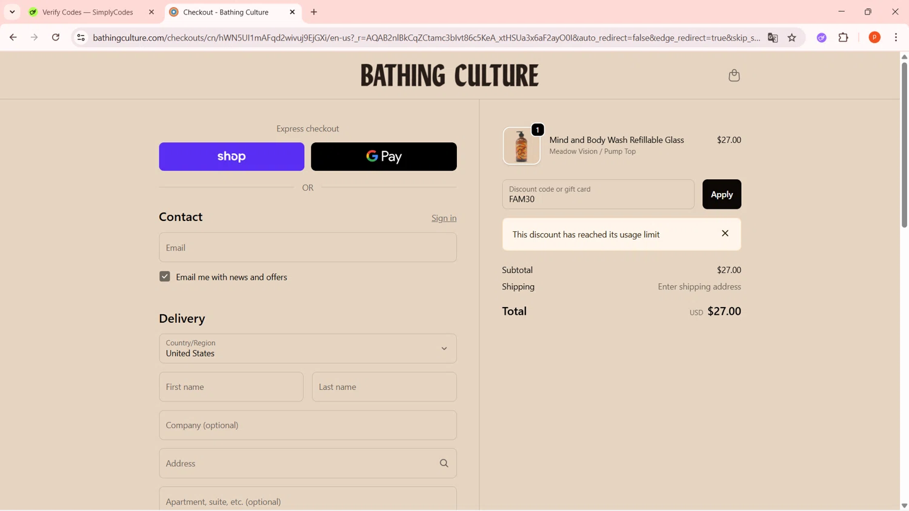Focus the Address field
The image size is (909, 511).
pos(308,463)
